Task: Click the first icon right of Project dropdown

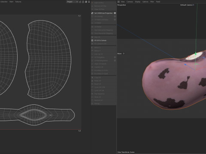Action: click(x=80, y=2)
